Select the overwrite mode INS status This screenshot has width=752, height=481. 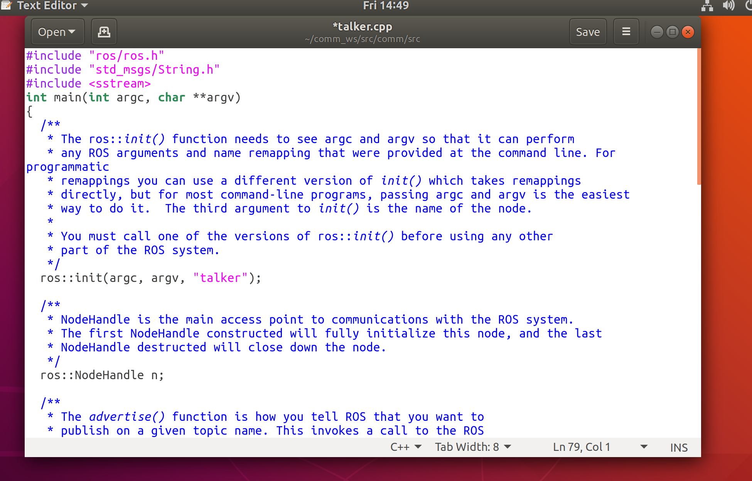coord(679,447)
